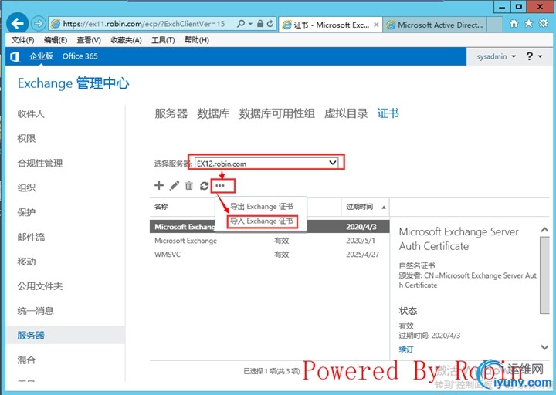
Task: Click the 名称 column header
Action: [161, 207]
